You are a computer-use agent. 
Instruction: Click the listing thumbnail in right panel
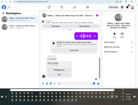(118, 18)
